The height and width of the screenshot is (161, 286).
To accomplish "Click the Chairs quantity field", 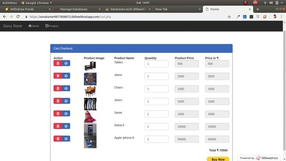I will [156, 89].
